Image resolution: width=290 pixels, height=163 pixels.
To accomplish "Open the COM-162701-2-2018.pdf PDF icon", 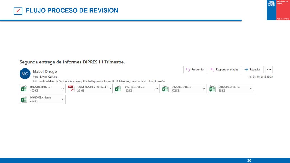I will (71, 89).
